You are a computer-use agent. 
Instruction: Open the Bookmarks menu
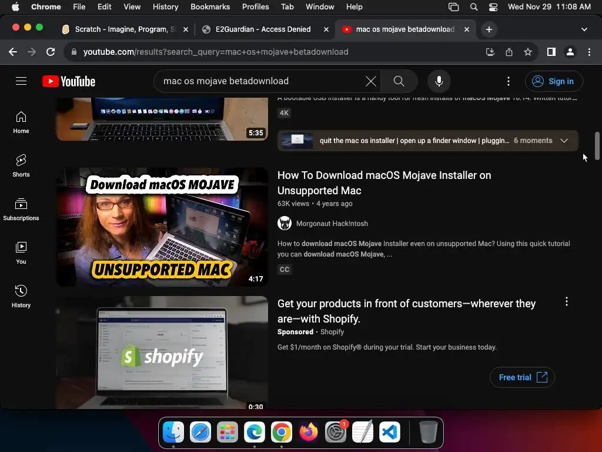click(210, 6)
